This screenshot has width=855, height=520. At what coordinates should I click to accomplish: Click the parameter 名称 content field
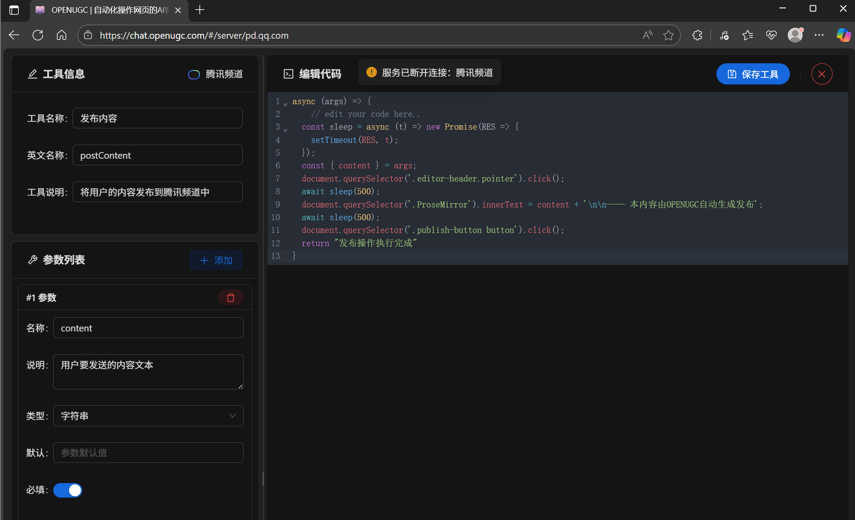[x=148, y=328]
